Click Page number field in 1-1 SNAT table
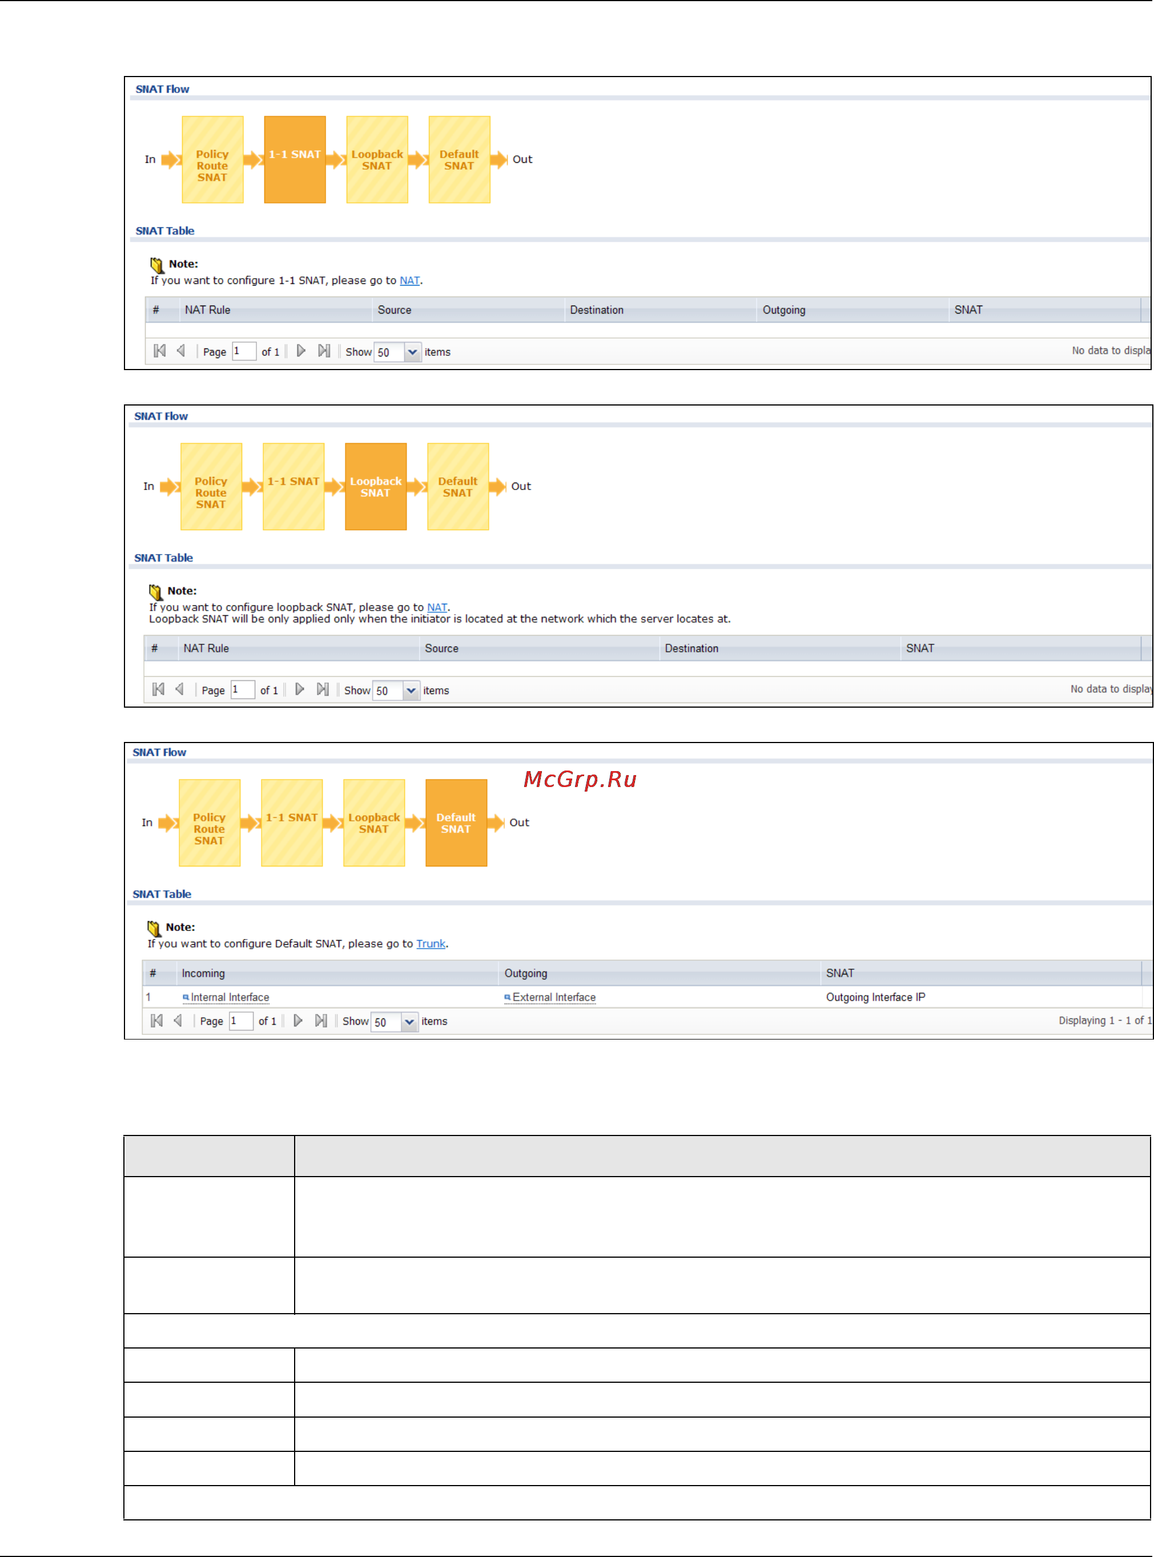 point(244,351)
